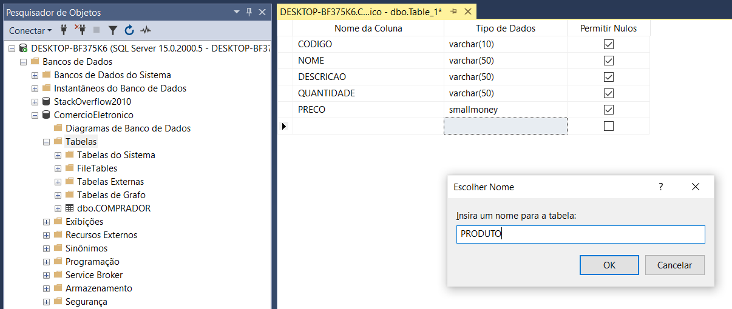Uncheck Permitir Nulos for NOME

click(x=609, y=61)
